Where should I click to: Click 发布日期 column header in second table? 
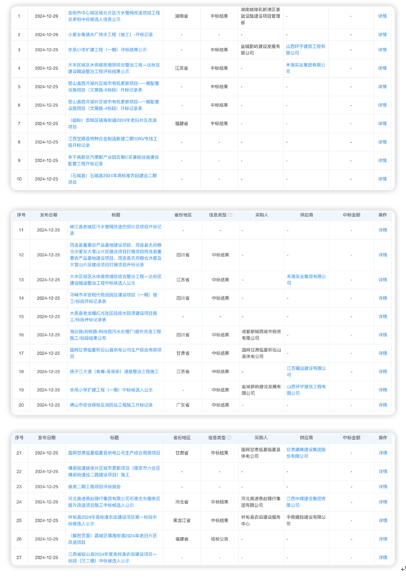tap(49, 215)
